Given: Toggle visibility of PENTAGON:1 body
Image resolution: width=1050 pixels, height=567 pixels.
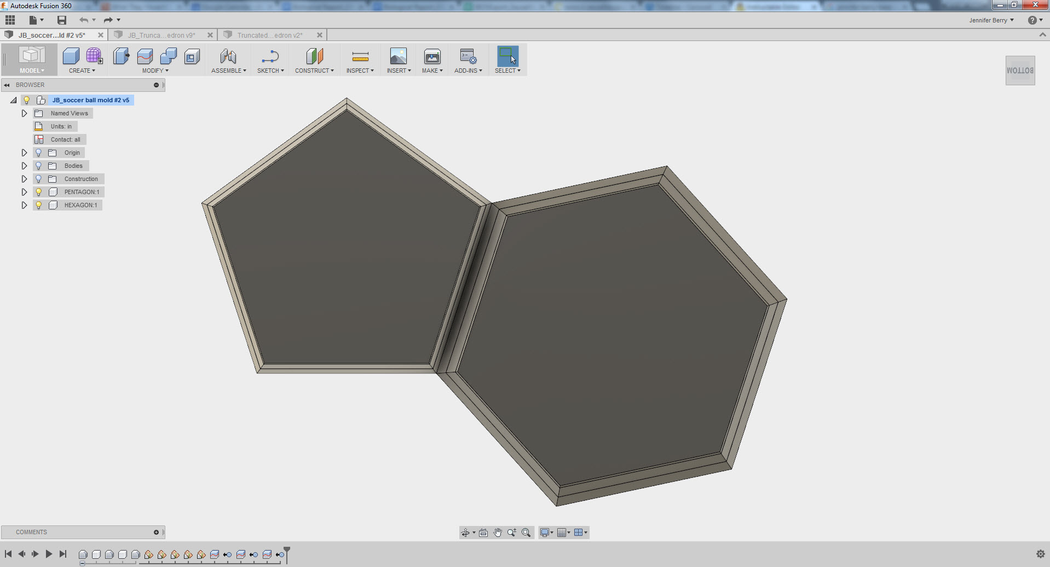Looking at the screenshot, I should pyautogui.click(x=38, y=192).
